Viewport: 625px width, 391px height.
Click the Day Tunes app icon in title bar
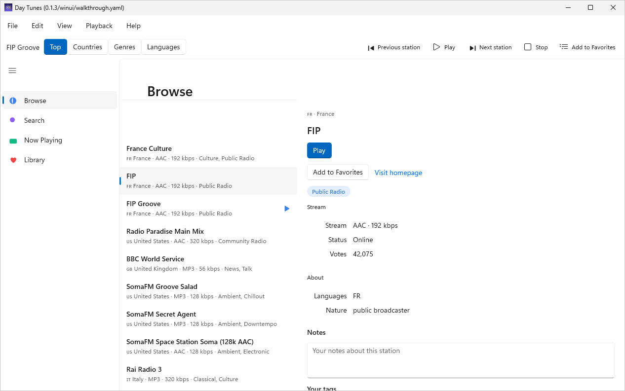(8, 7)
